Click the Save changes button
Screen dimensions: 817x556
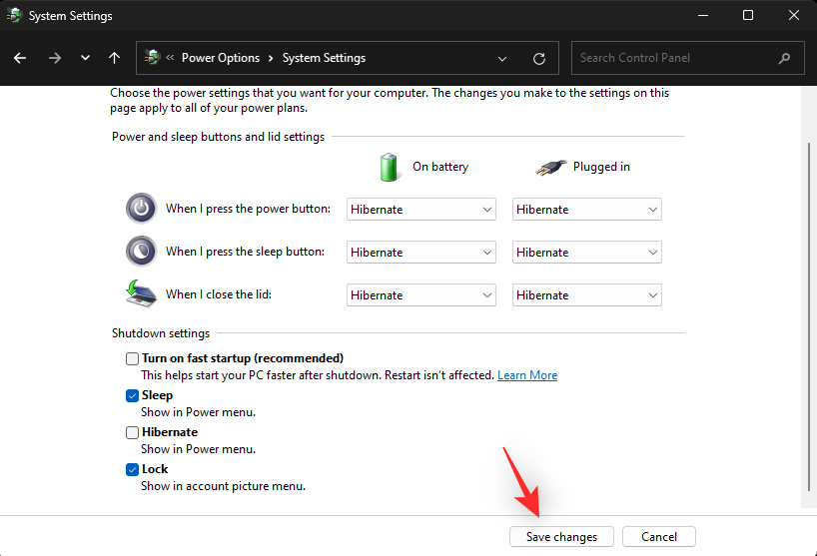tap(561, 537)
